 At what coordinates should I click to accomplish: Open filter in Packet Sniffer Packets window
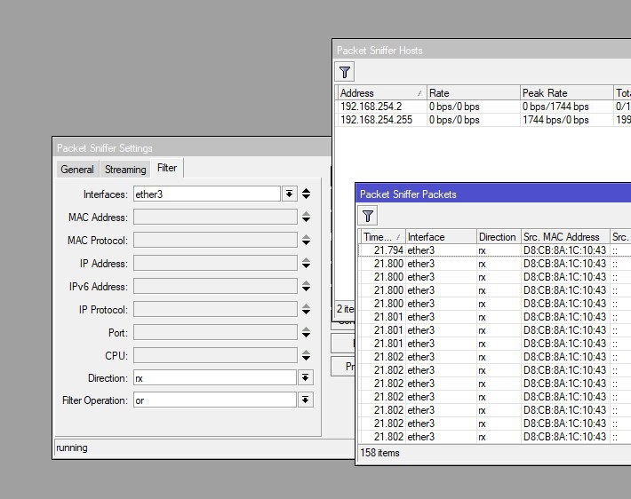(x=367, y=216)
